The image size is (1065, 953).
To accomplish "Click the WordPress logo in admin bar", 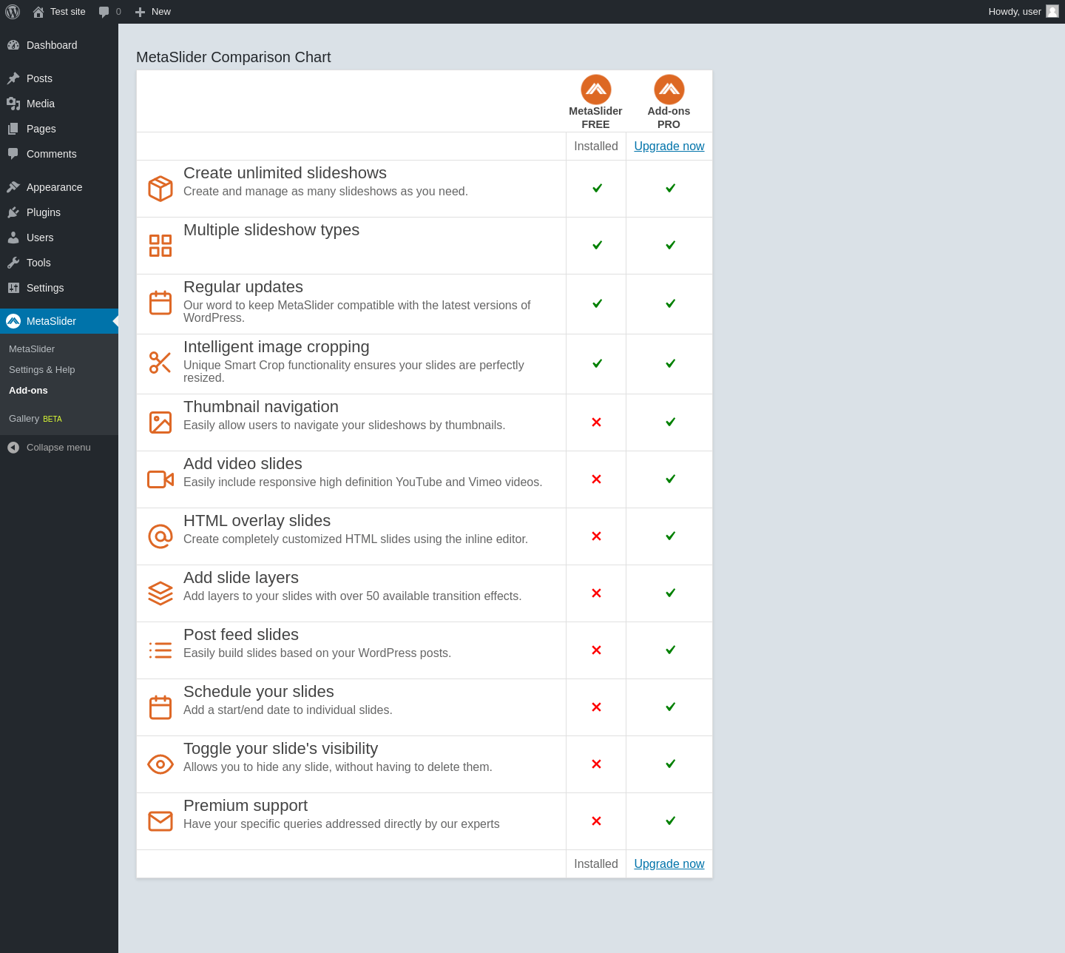I will 13,12.
